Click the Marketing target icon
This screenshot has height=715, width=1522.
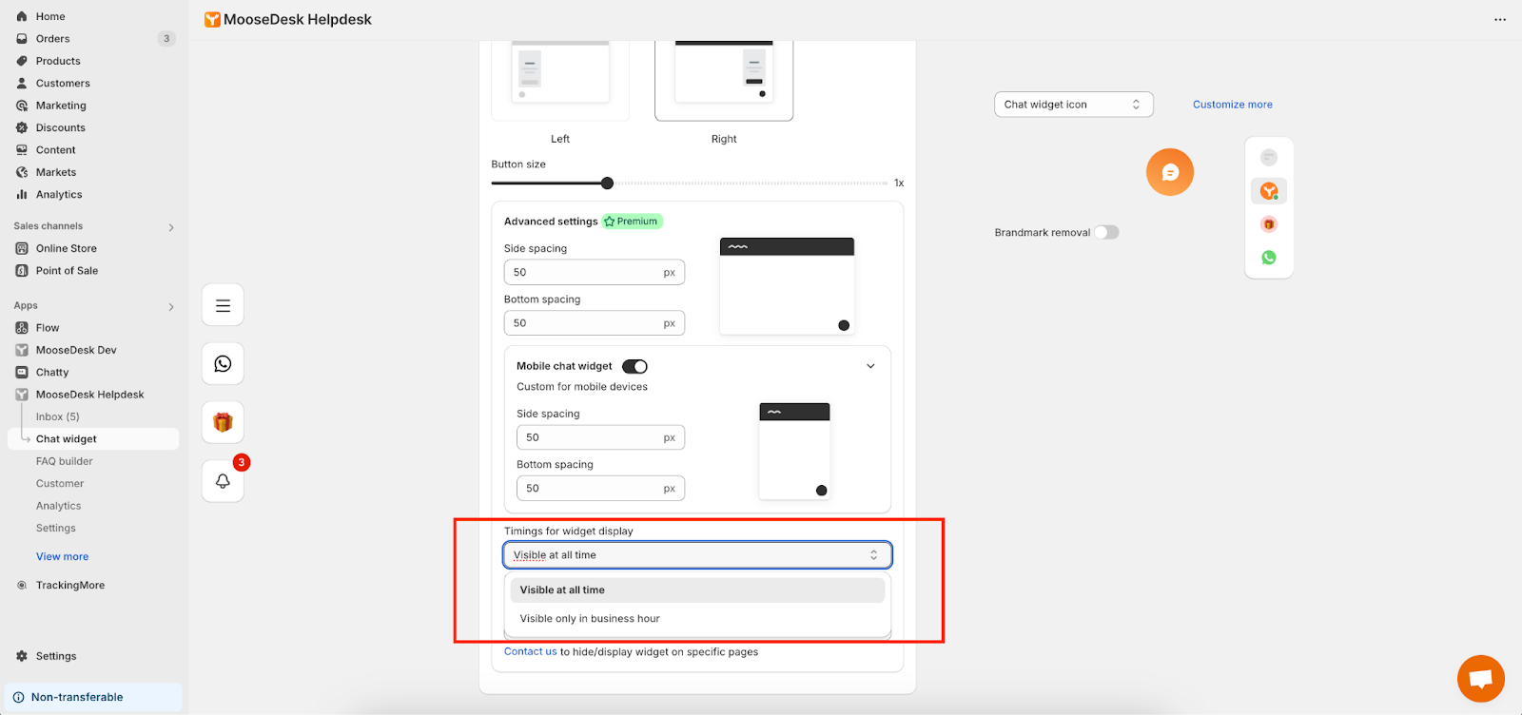tap(22, 106)
